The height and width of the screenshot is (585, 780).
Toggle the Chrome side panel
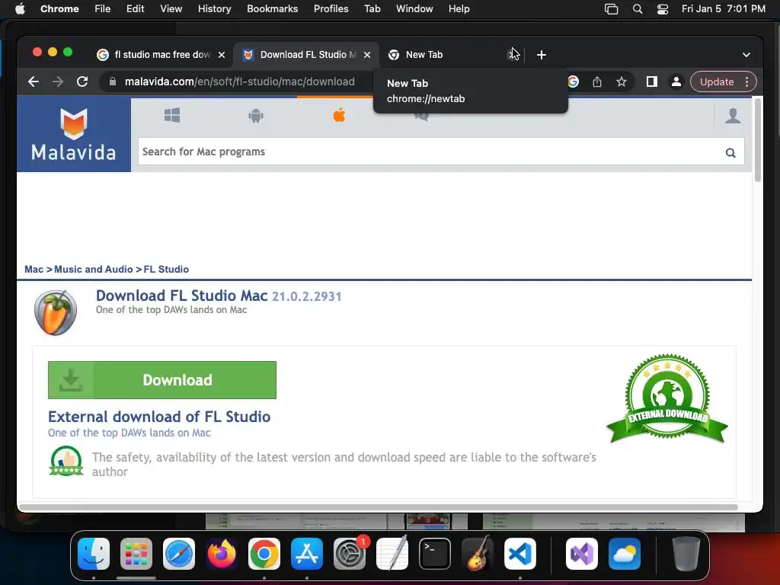coord(652,82)
